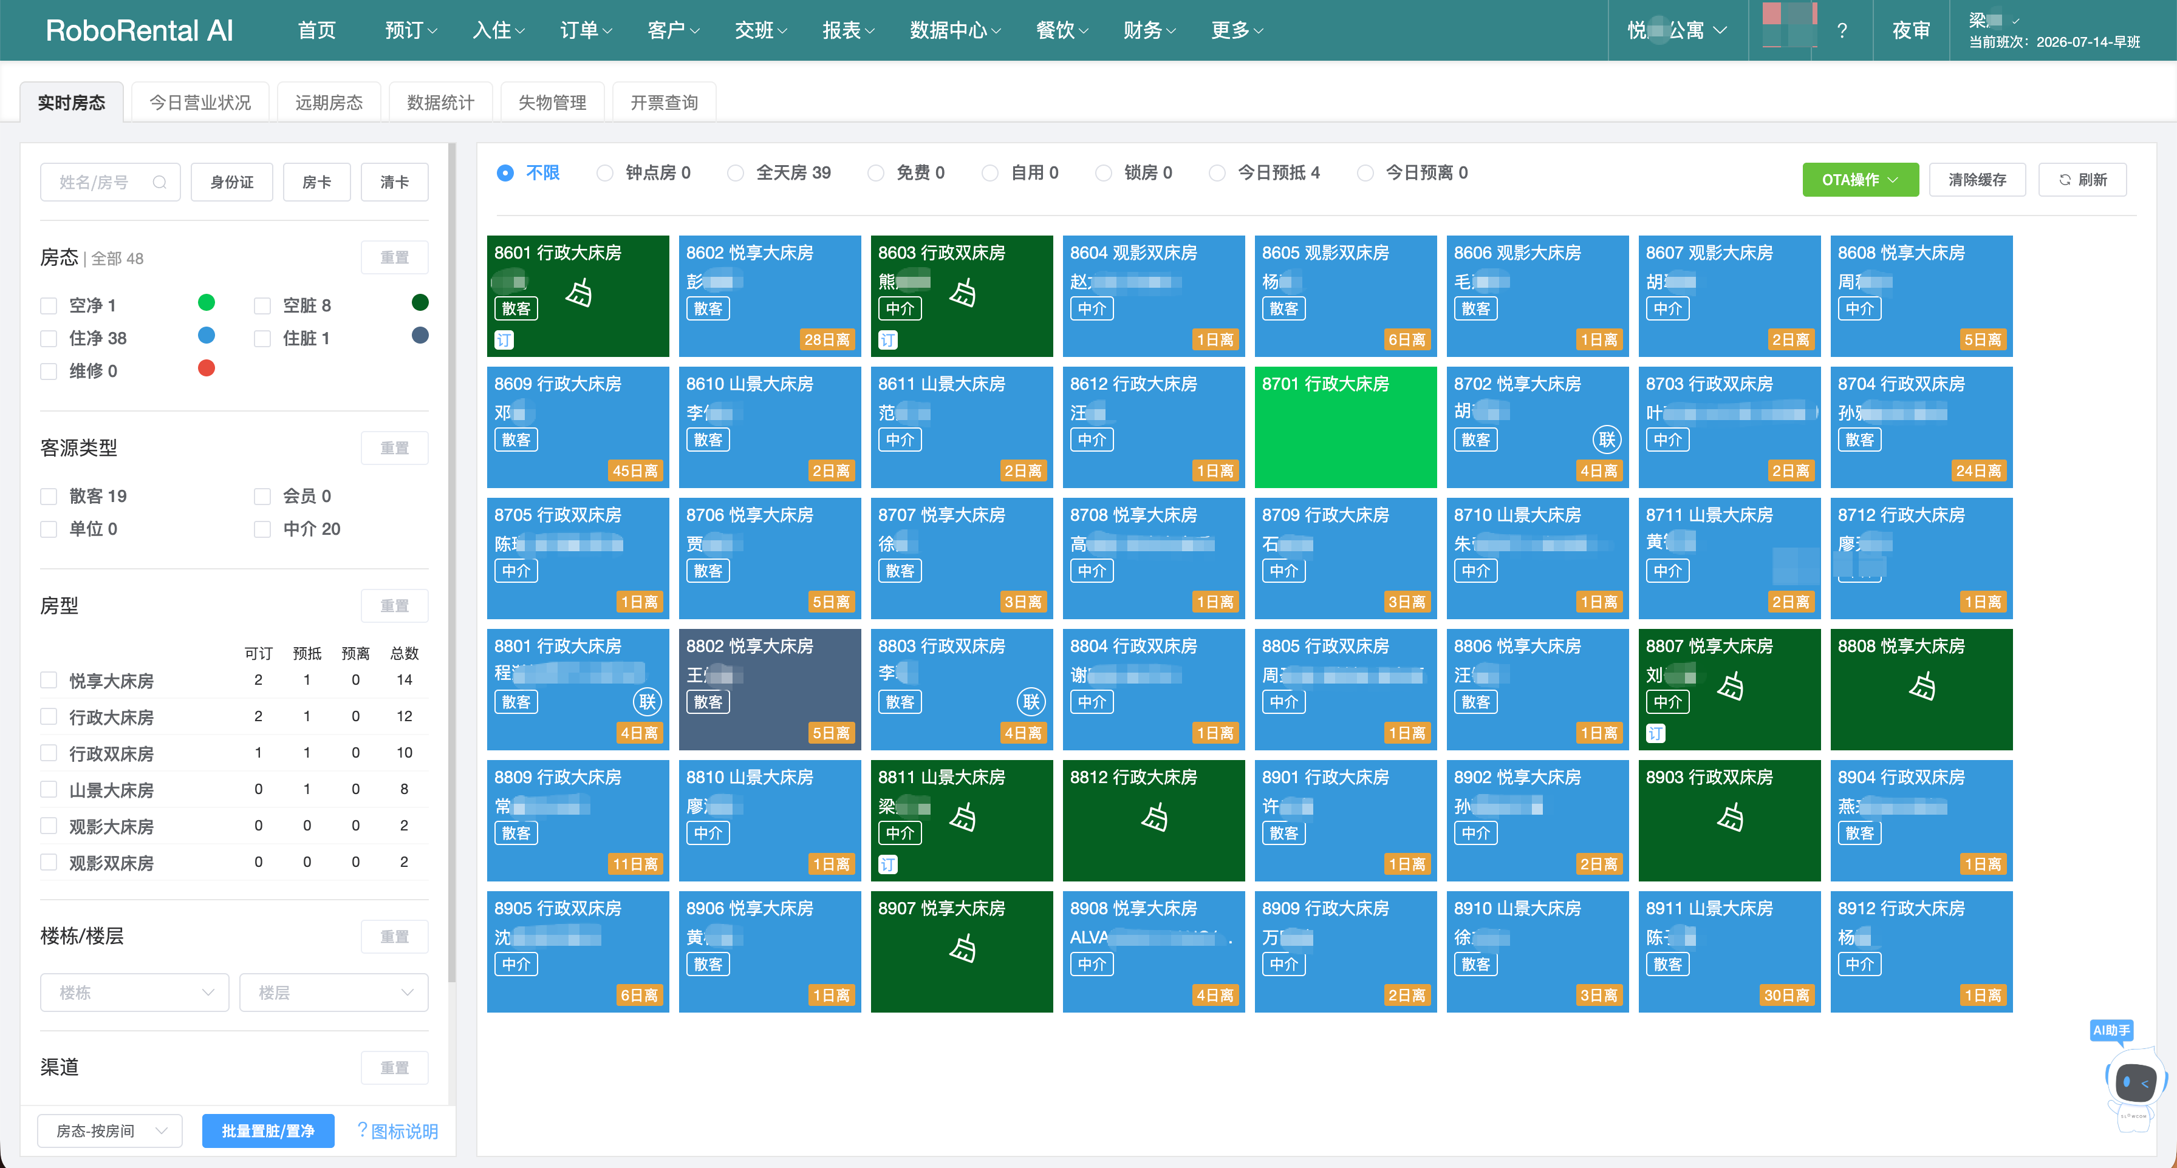The width and height of the screenshot is (2177, 1168).
Task: Open the OTA操作 dropdown button
Action: [x=1860, y=179]
